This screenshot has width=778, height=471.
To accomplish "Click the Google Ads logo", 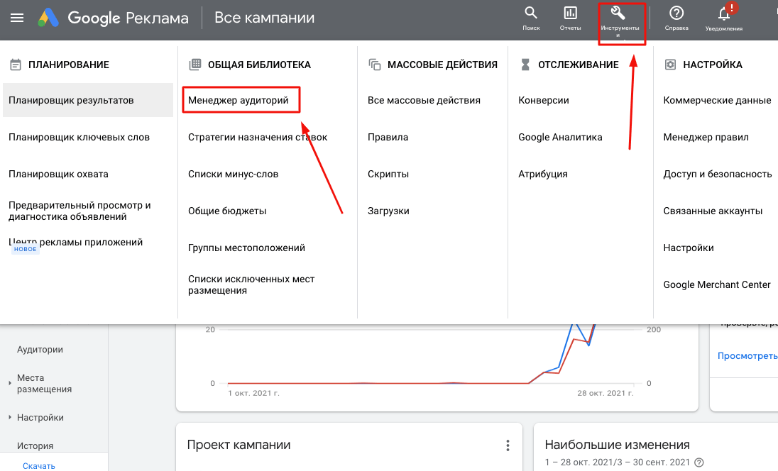I will pyautogui.click(x=48, y=18).
